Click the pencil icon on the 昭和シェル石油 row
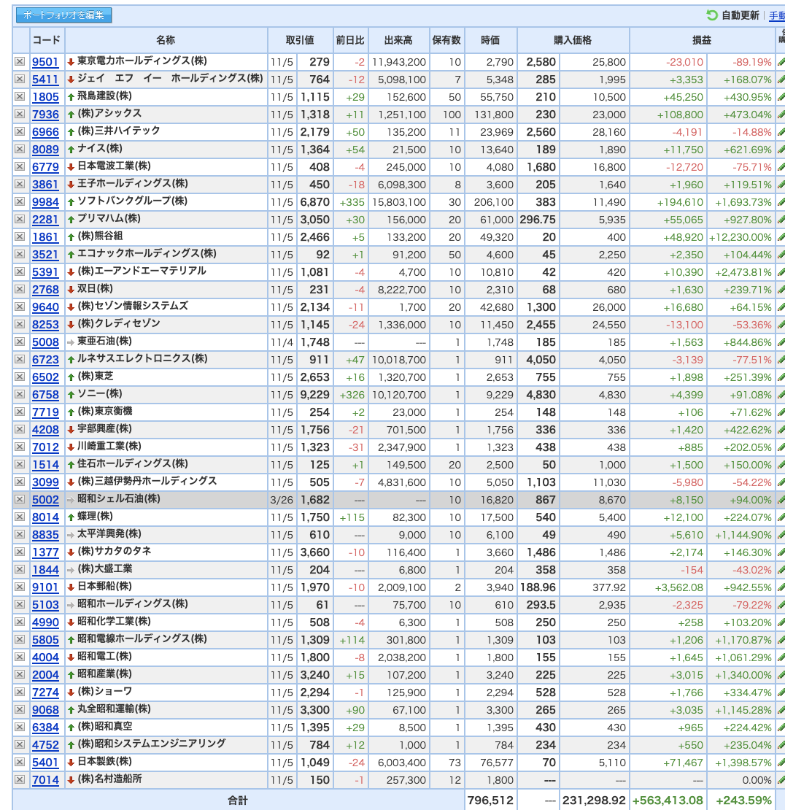 coord(781,500)
